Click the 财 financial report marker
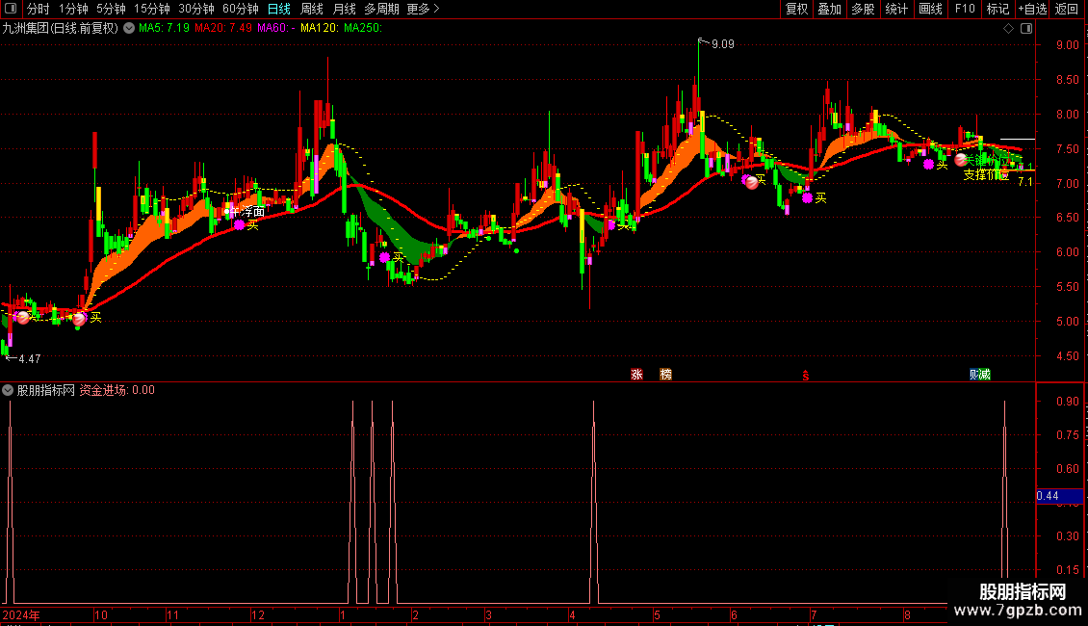The height and width of the screenshot is (626, 1088). tap(975, 375)
